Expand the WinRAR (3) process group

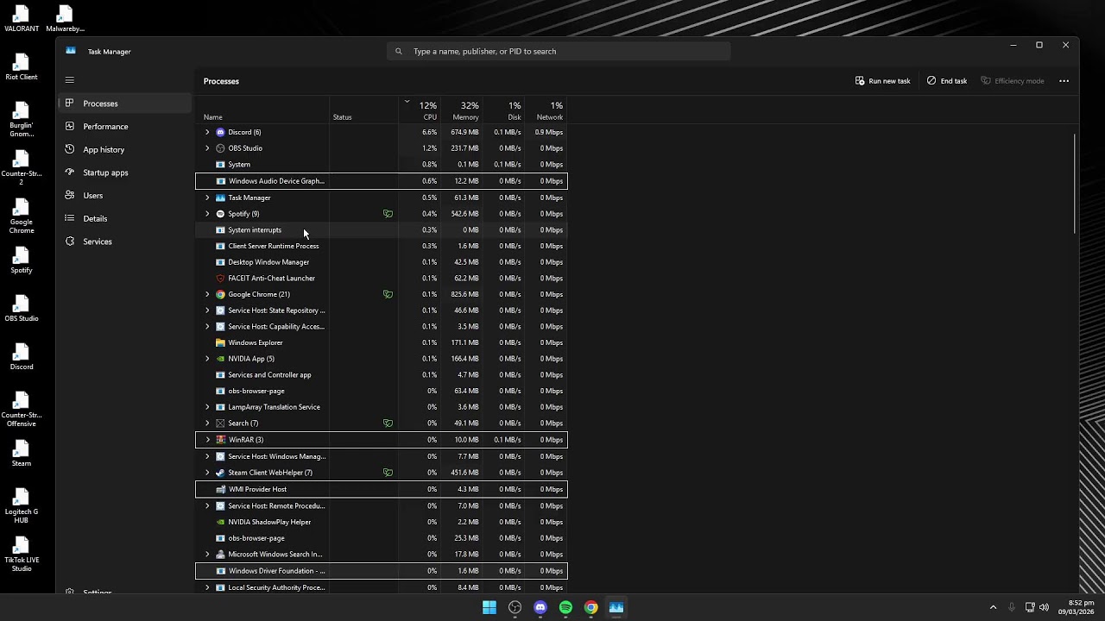coord(207,440)
